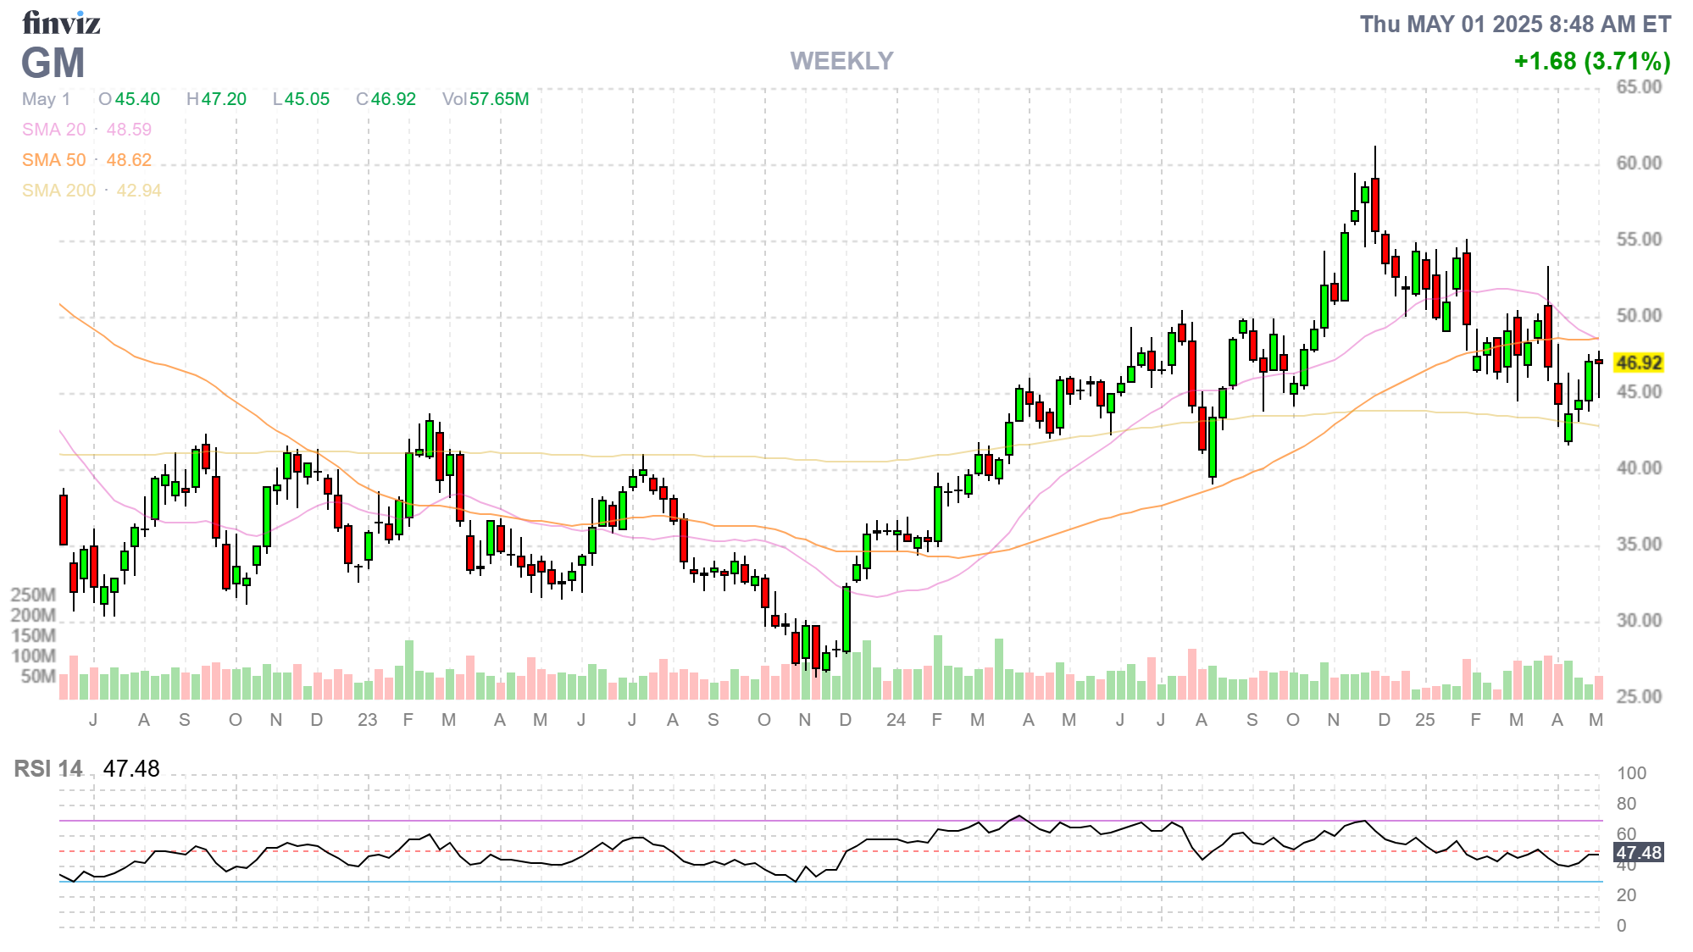Click the '23' year marker on the time axis
1693x952 pixels.
(x=367, y=720)
